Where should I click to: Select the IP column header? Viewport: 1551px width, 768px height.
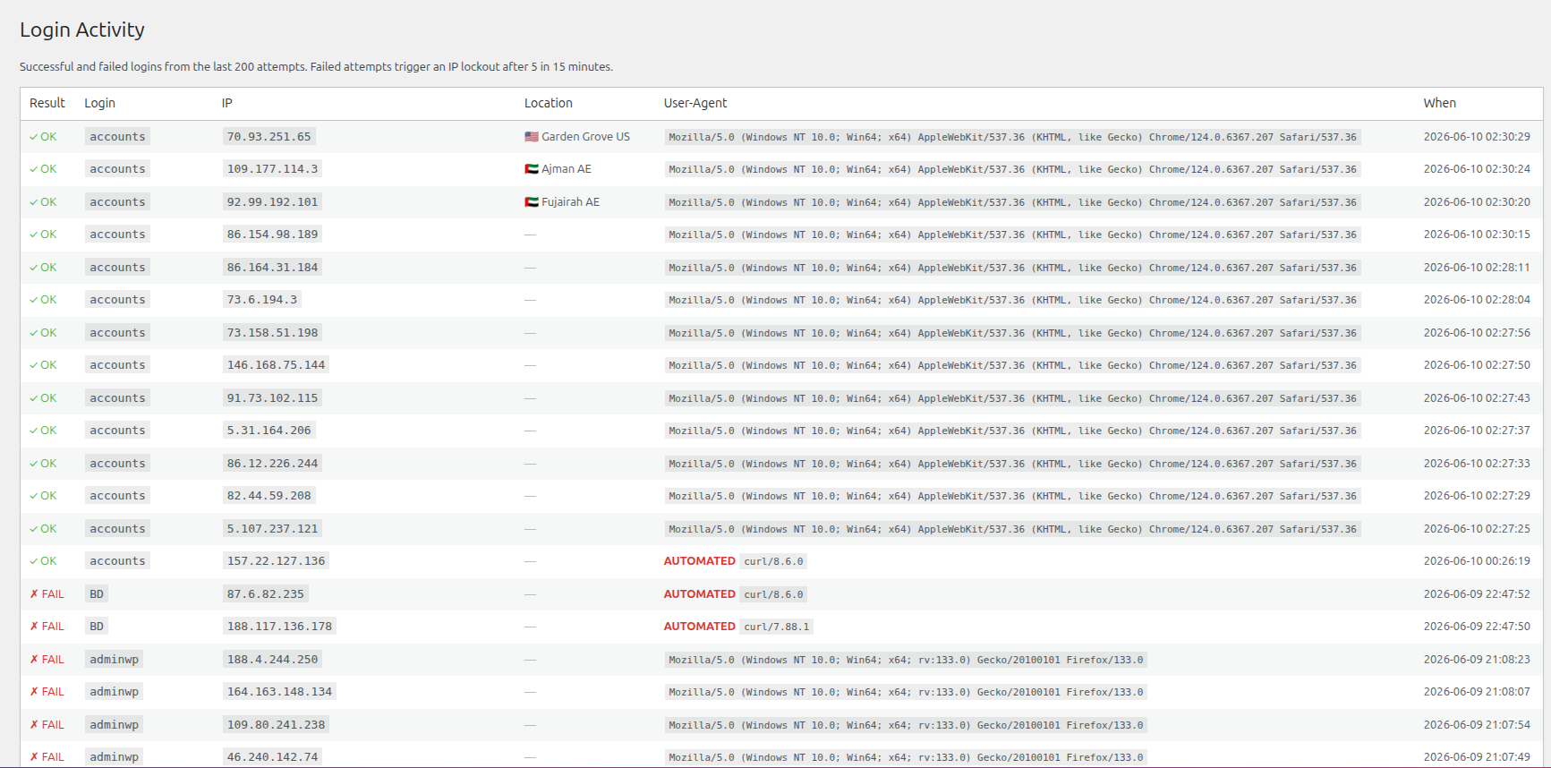click(x=227, y=103)
